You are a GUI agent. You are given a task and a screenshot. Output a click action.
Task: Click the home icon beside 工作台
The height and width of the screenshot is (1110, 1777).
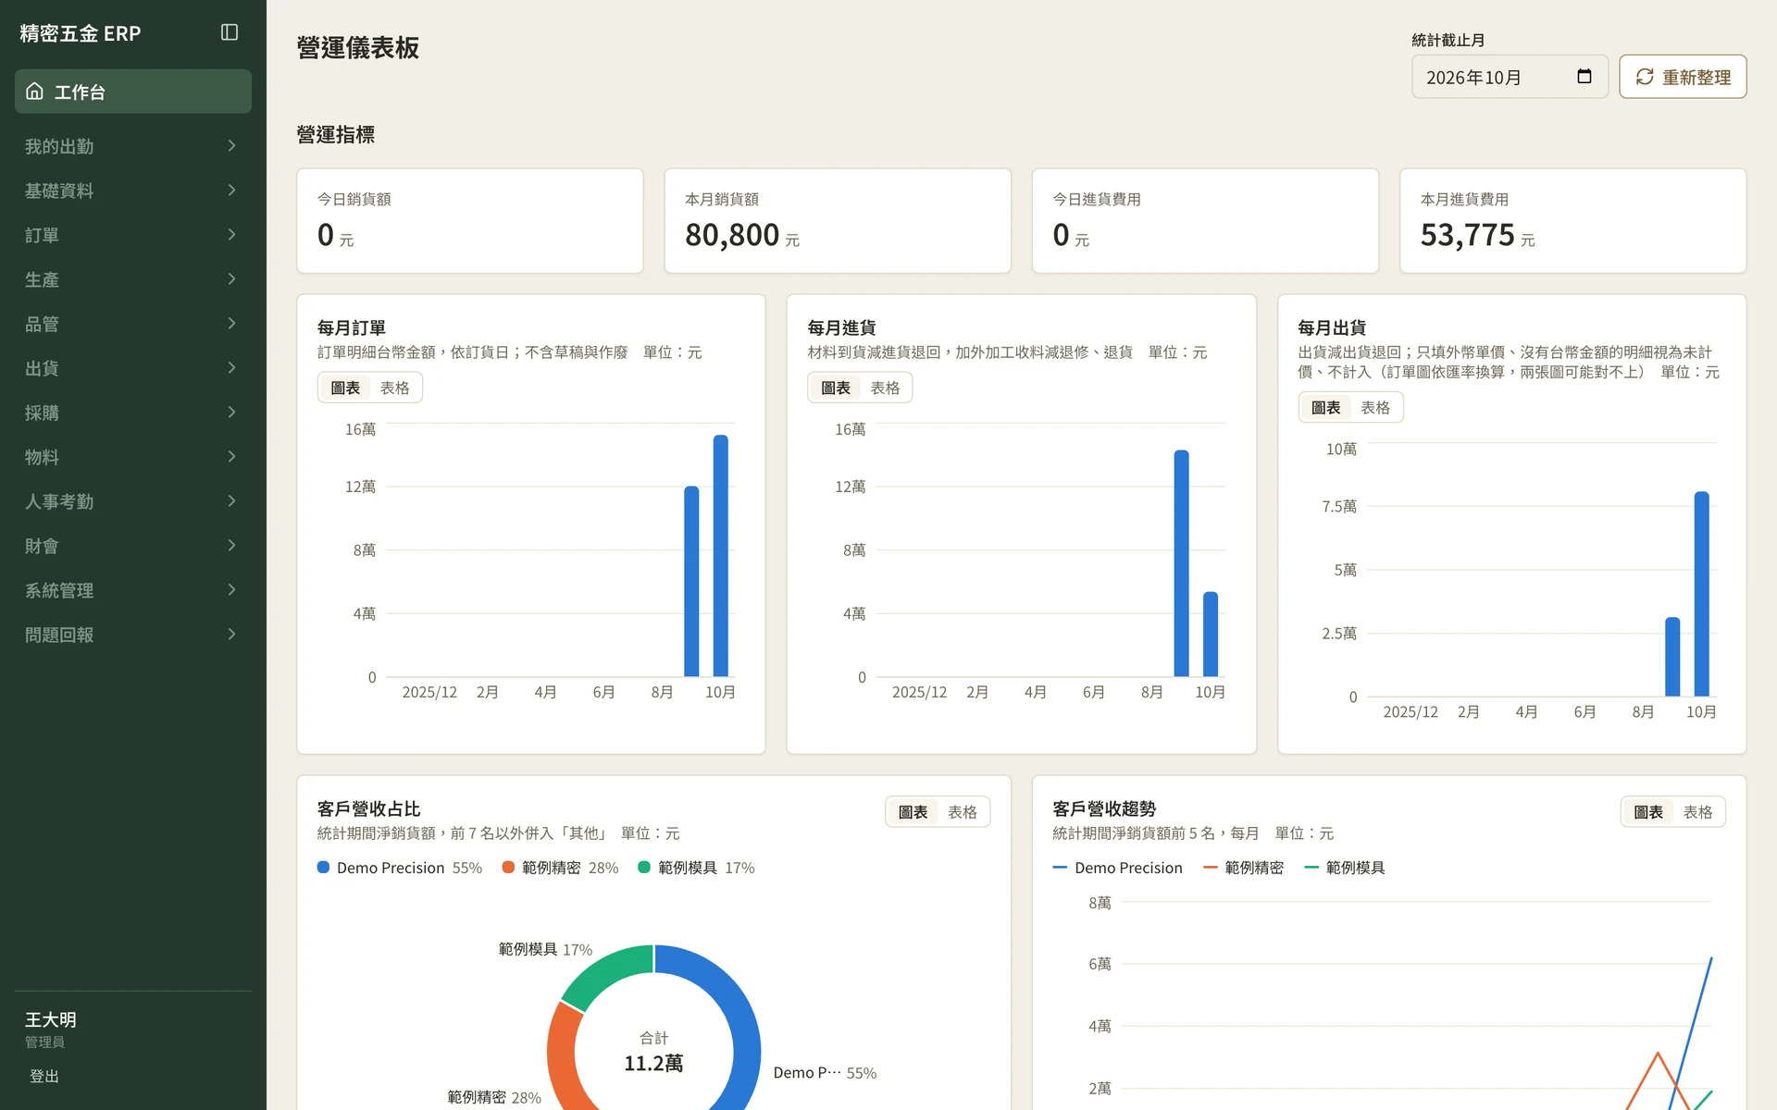pyautogui.click(x=35, y=92)
